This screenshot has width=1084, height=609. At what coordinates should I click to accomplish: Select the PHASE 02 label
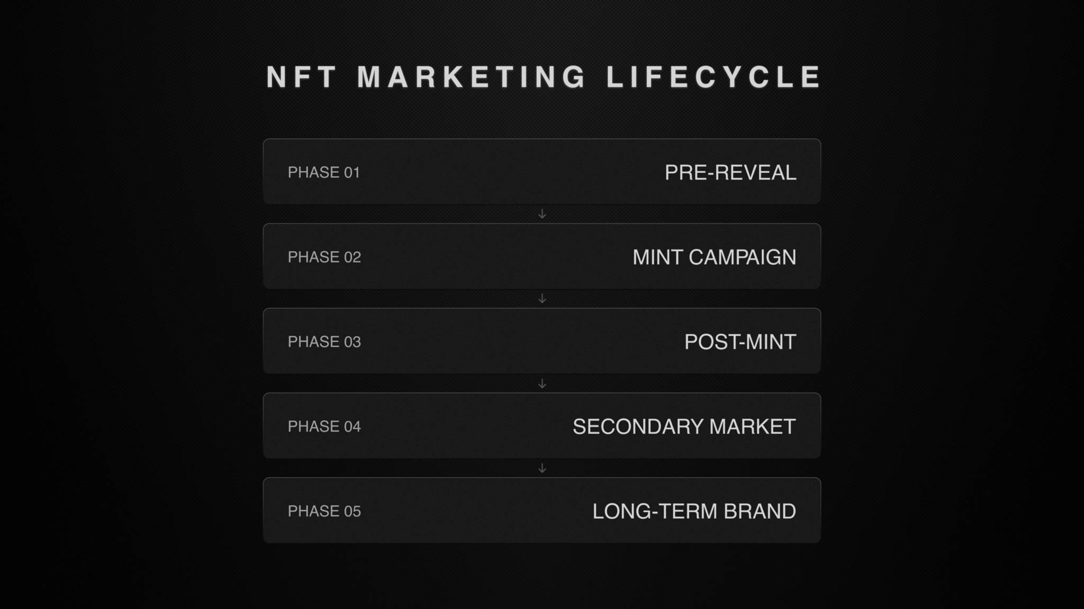[324, 257]
